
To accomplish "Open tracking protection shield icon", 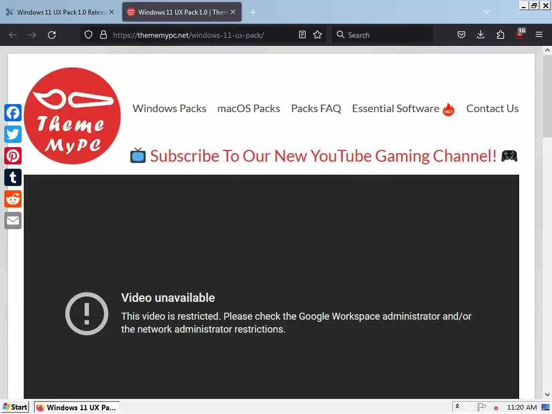I will pos(88,34).
